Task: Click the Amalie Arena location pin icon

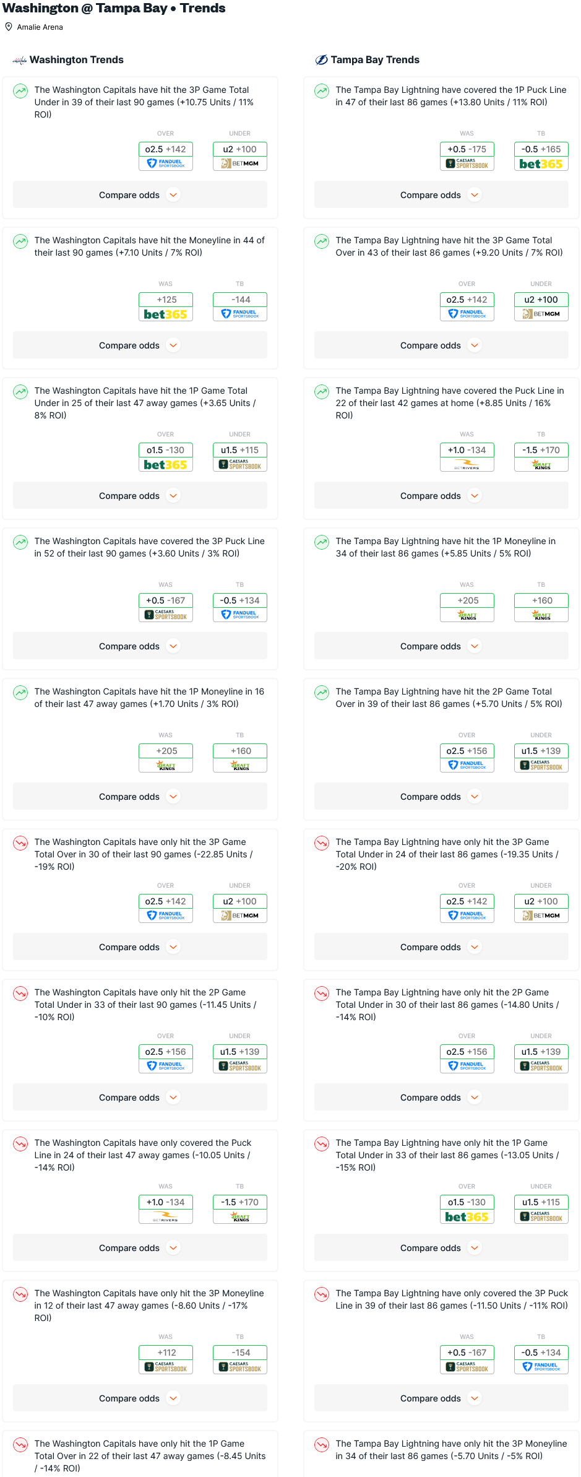Action: pyautogui.click(x=9, y=27)
